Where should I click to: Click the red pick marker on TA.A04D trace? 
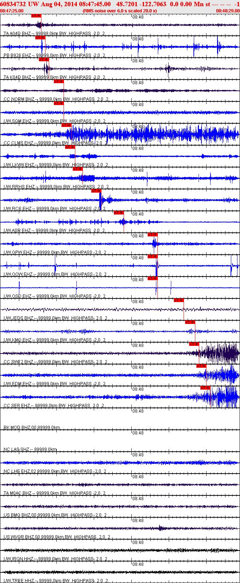pyautogui.click(x=36, y=16)
